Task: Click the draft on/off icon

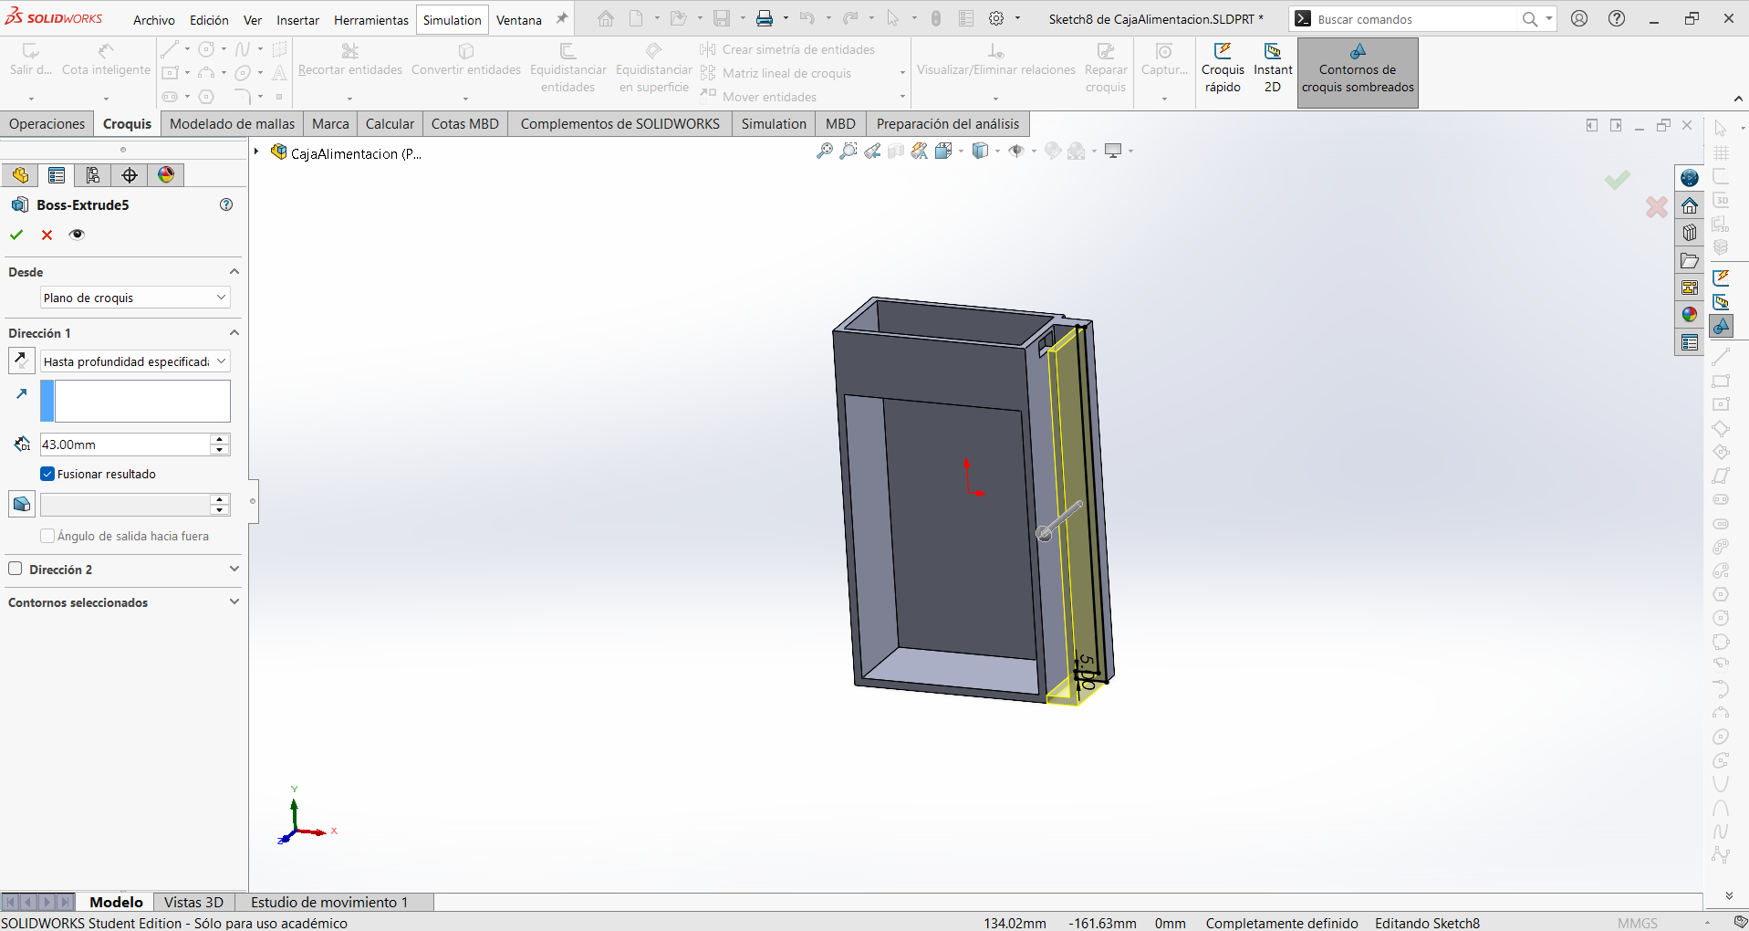Action: [x=22, y=504]
